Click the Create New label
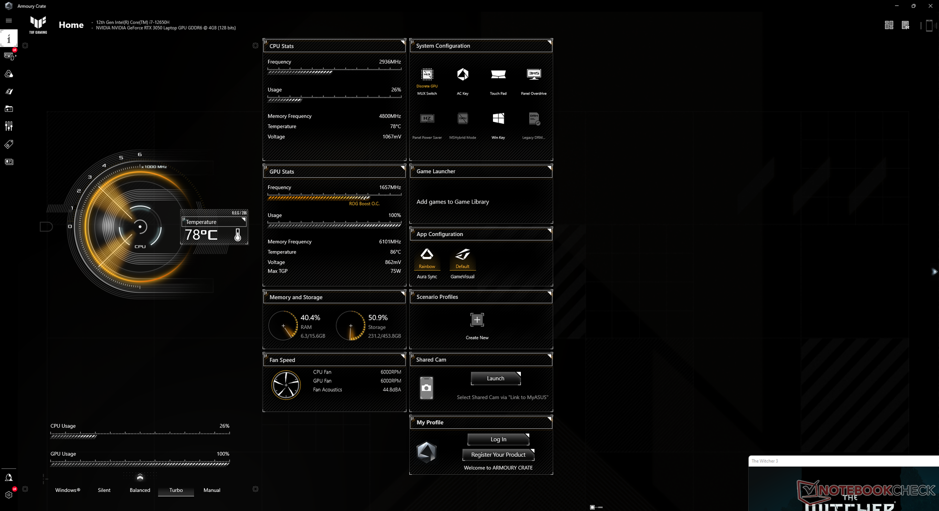Image resolution: width=939 pixels, height=511 pixels. [x=477, y=338]
